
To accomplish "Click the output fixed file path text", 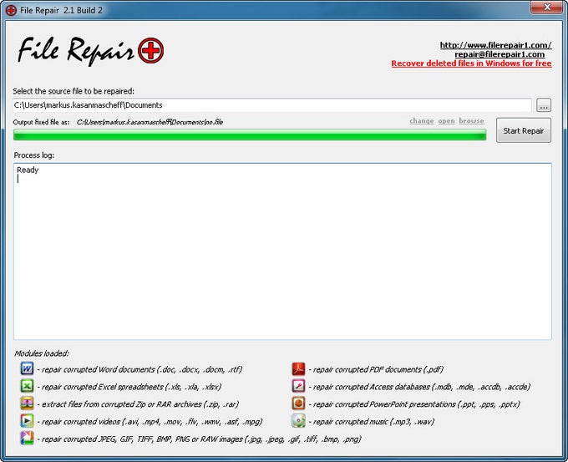I will tap(150, 122).
